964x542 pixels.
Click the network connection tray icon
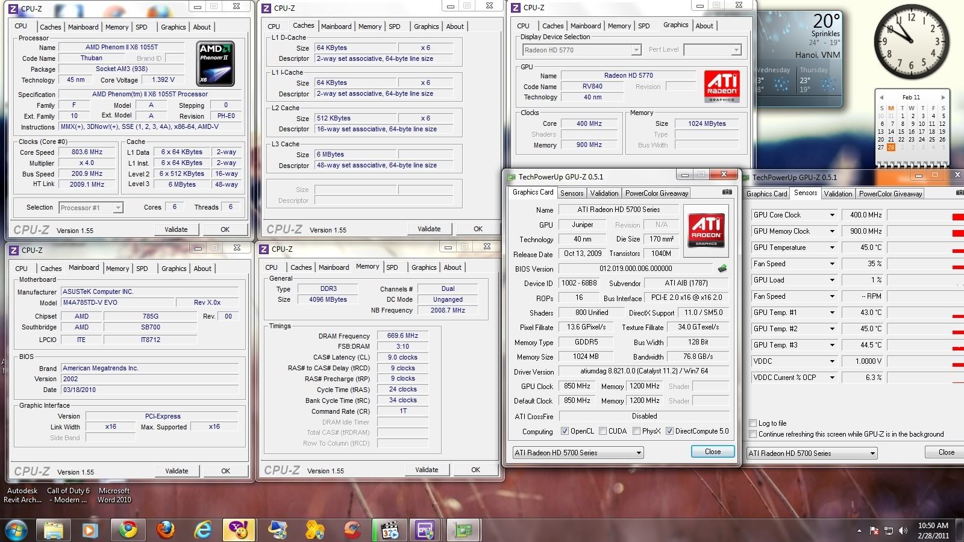point(888,531)
